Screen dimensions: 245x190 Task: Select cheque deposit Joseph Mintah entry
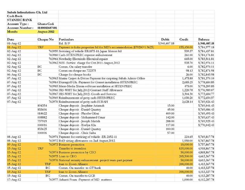click(79, 121)
